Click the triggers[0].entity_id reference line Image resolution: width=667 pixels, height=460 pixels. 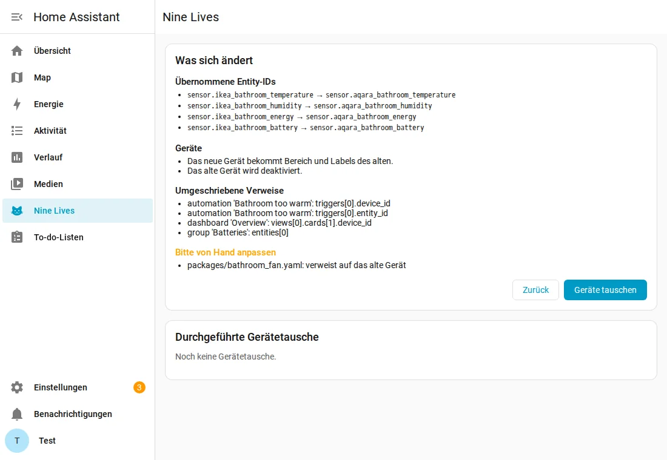click(287, 213)
